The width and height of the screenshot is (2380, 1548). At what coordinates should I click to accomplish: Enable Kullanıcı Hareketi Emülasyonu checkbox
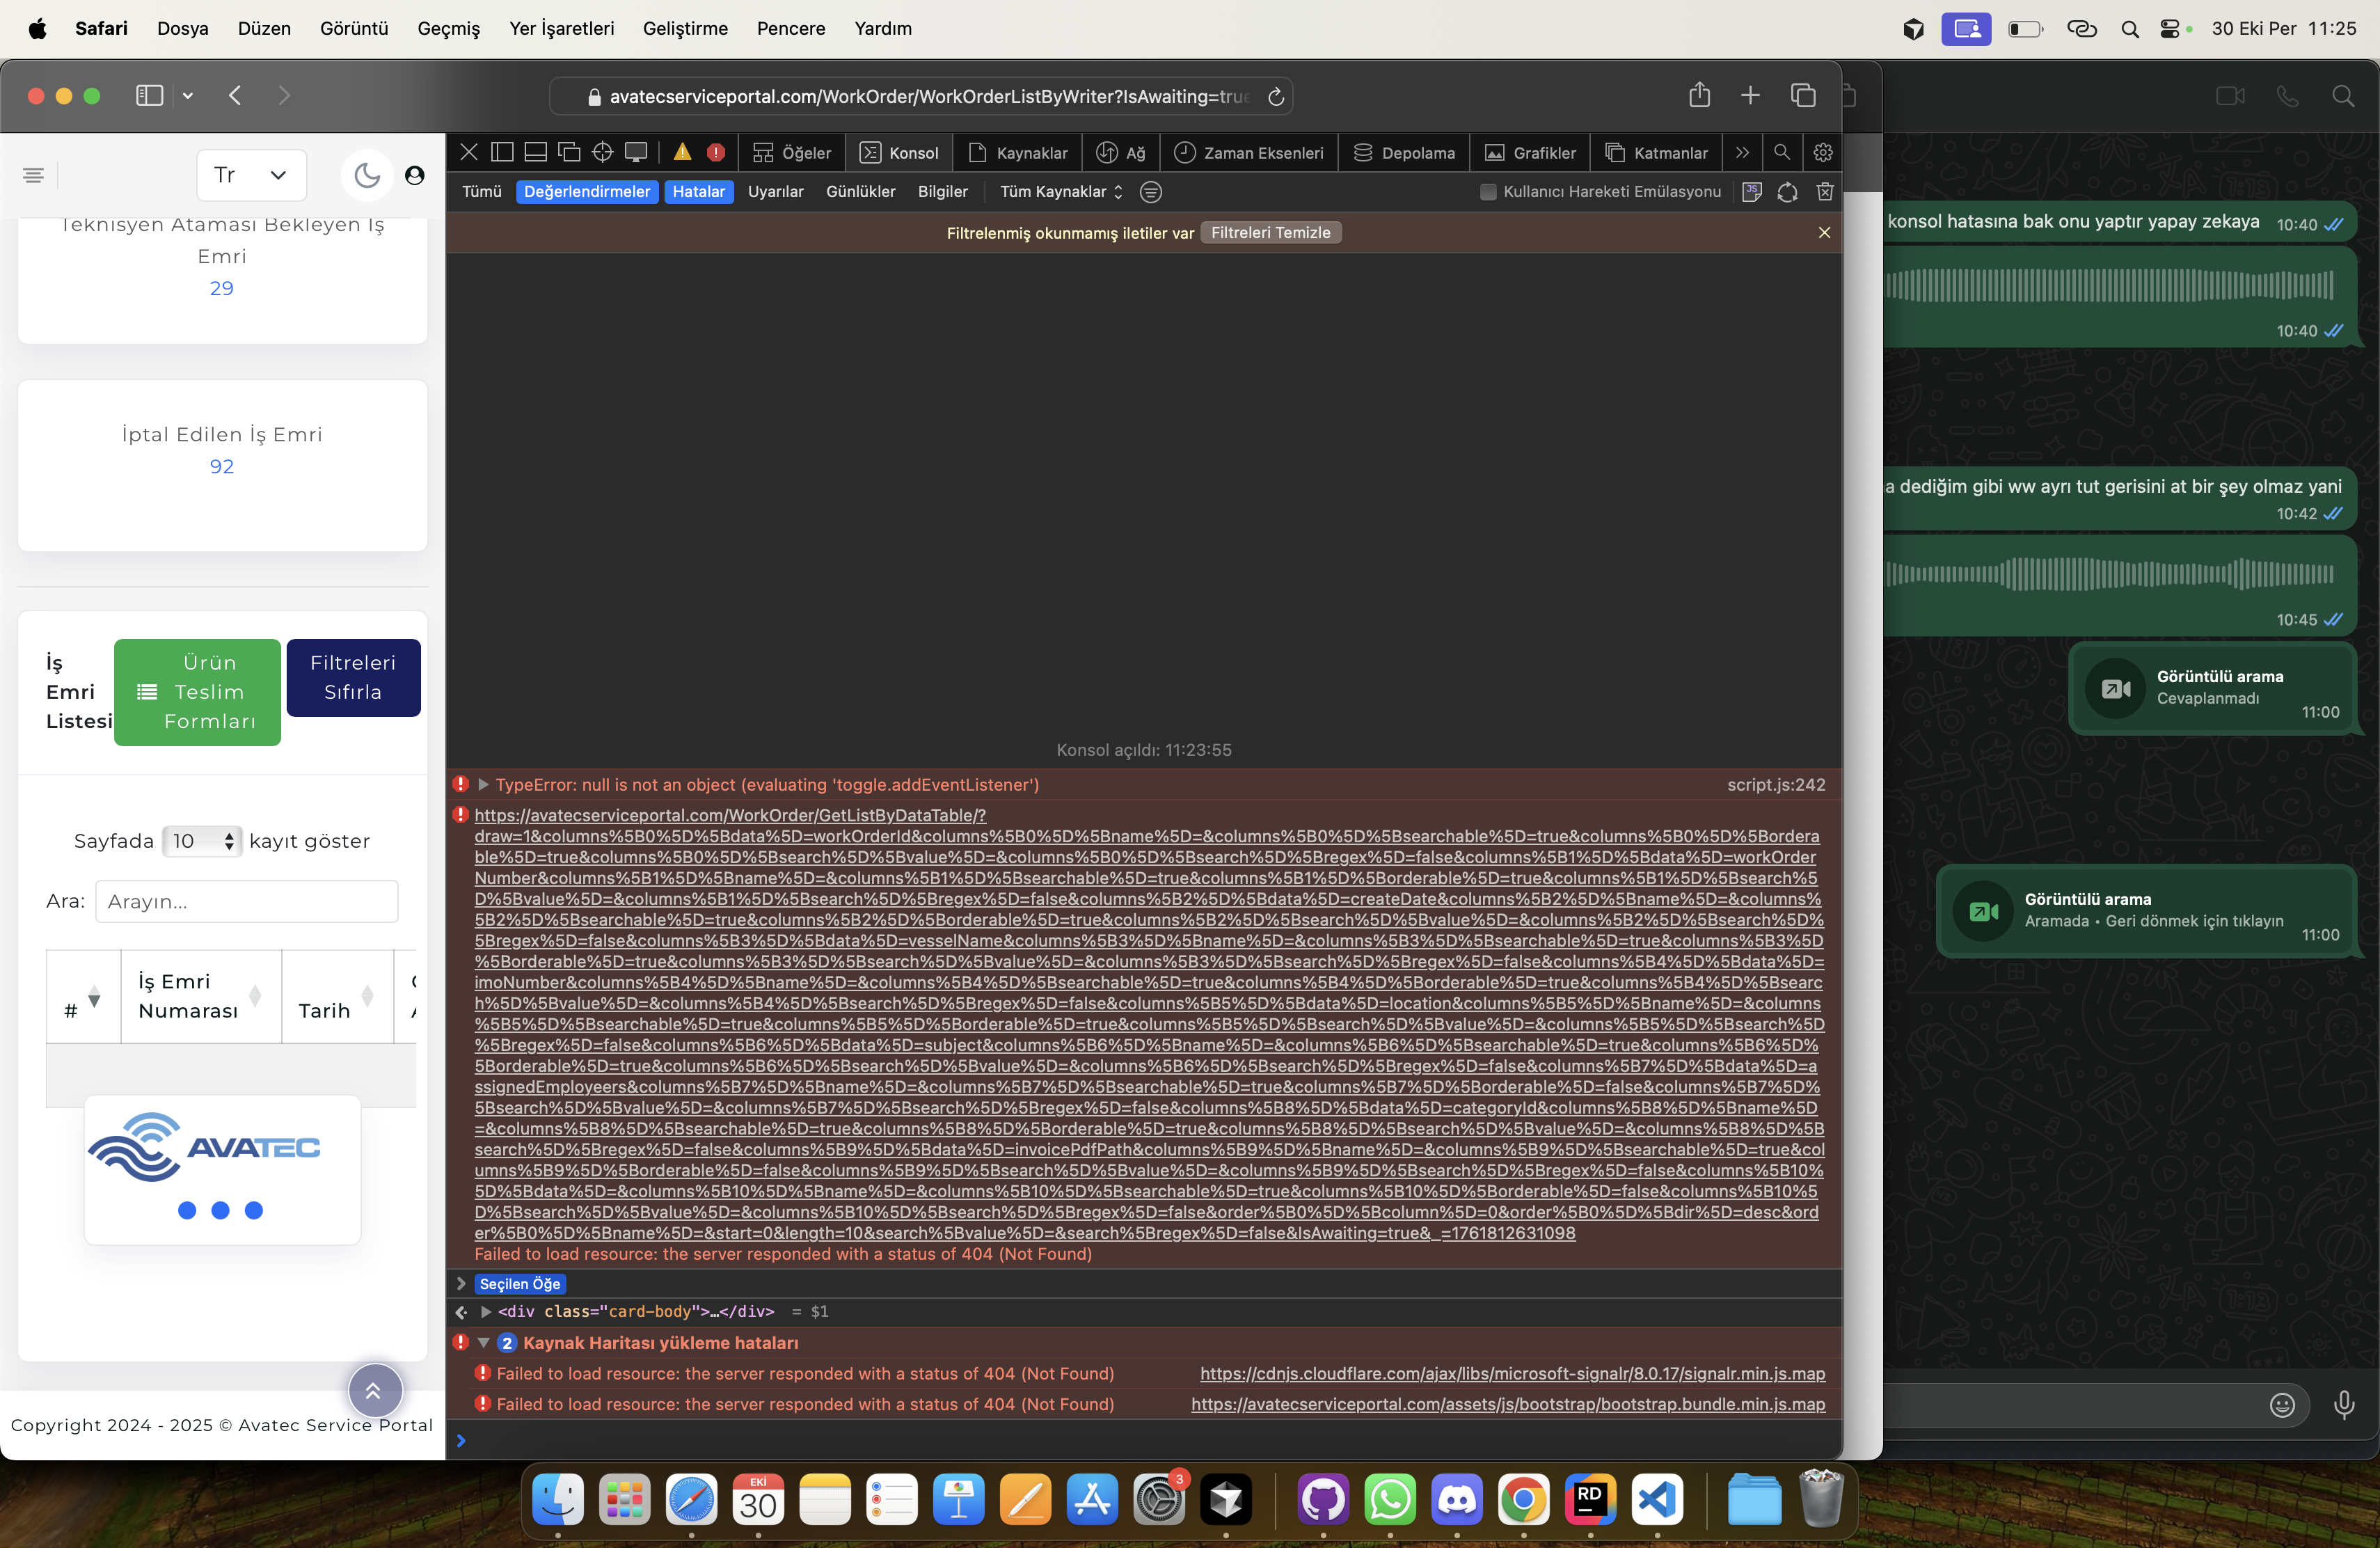pos(1488,192)
